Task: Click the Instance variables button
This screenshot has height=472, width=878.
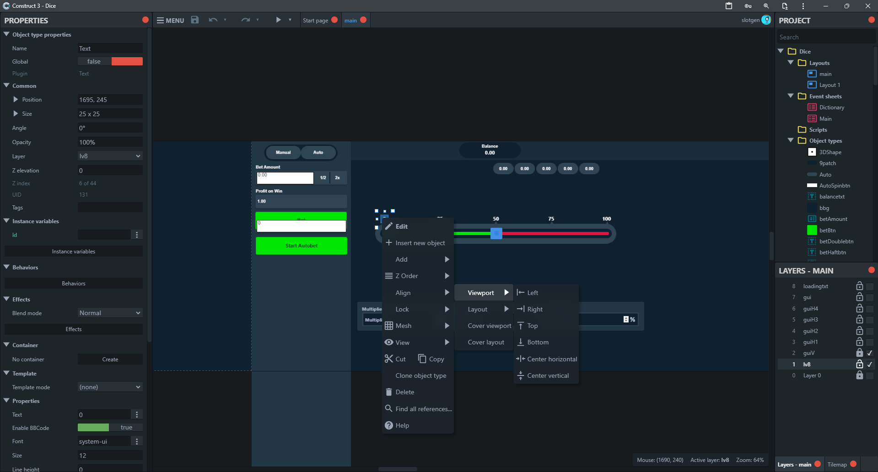Action: click(x=74, y=251)
